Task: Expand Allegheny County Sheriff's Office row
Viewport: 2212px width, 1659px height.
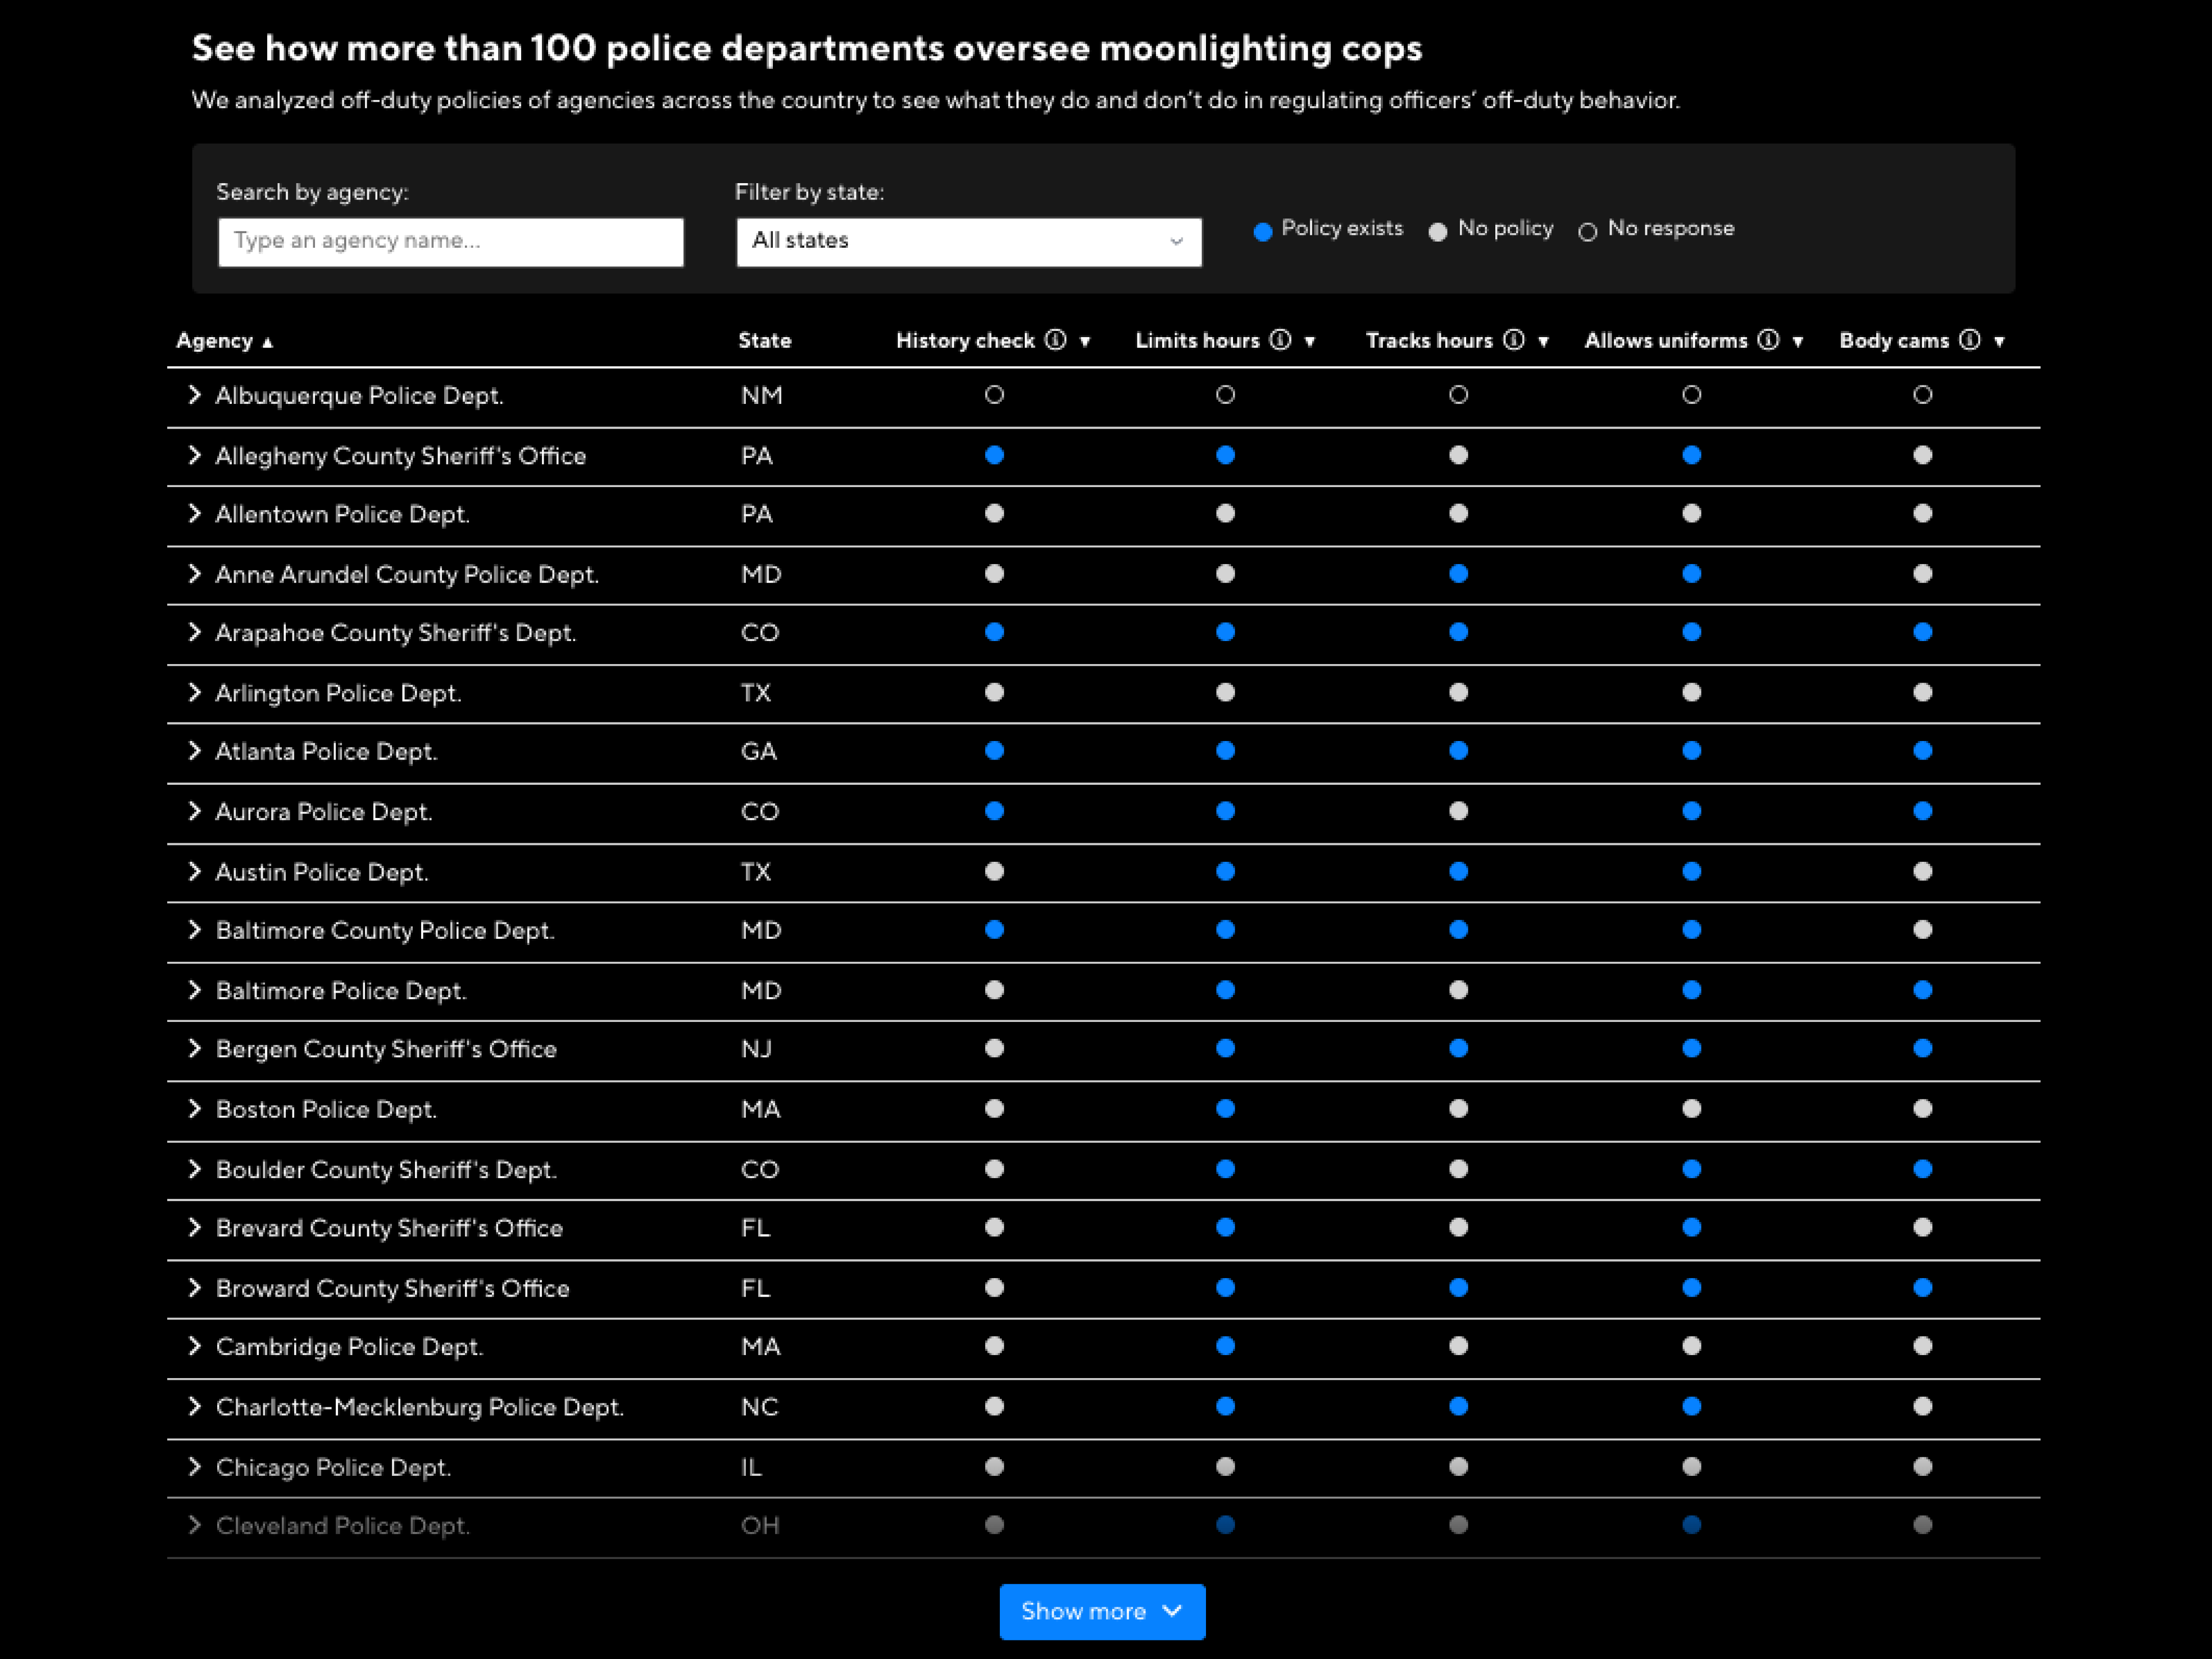Action: coord(195,455)
